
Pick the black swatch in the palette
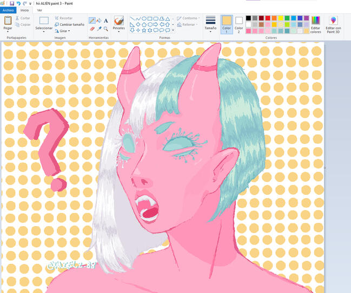[x=248, y=18]
